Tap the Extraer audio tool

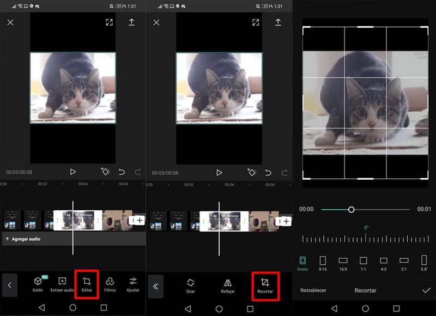62,284
